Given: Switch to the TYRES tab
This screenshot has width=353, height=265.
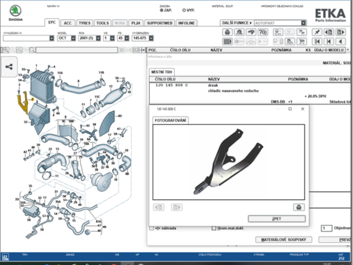Looking at the screenshot, I should (x=84, y=23).
